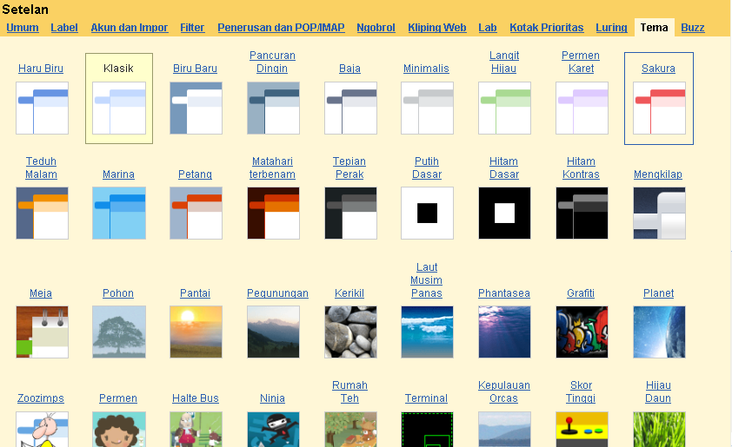Pick the Kepulauan Orcas theme image

click(504, 430)
